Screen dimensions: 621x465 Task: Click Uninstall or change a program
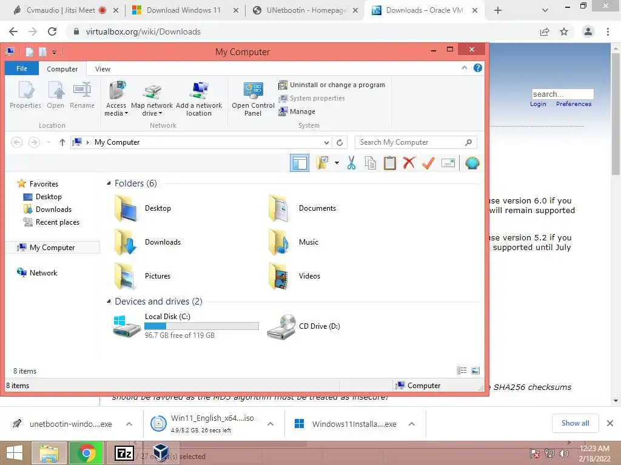[x=332, y=85]
